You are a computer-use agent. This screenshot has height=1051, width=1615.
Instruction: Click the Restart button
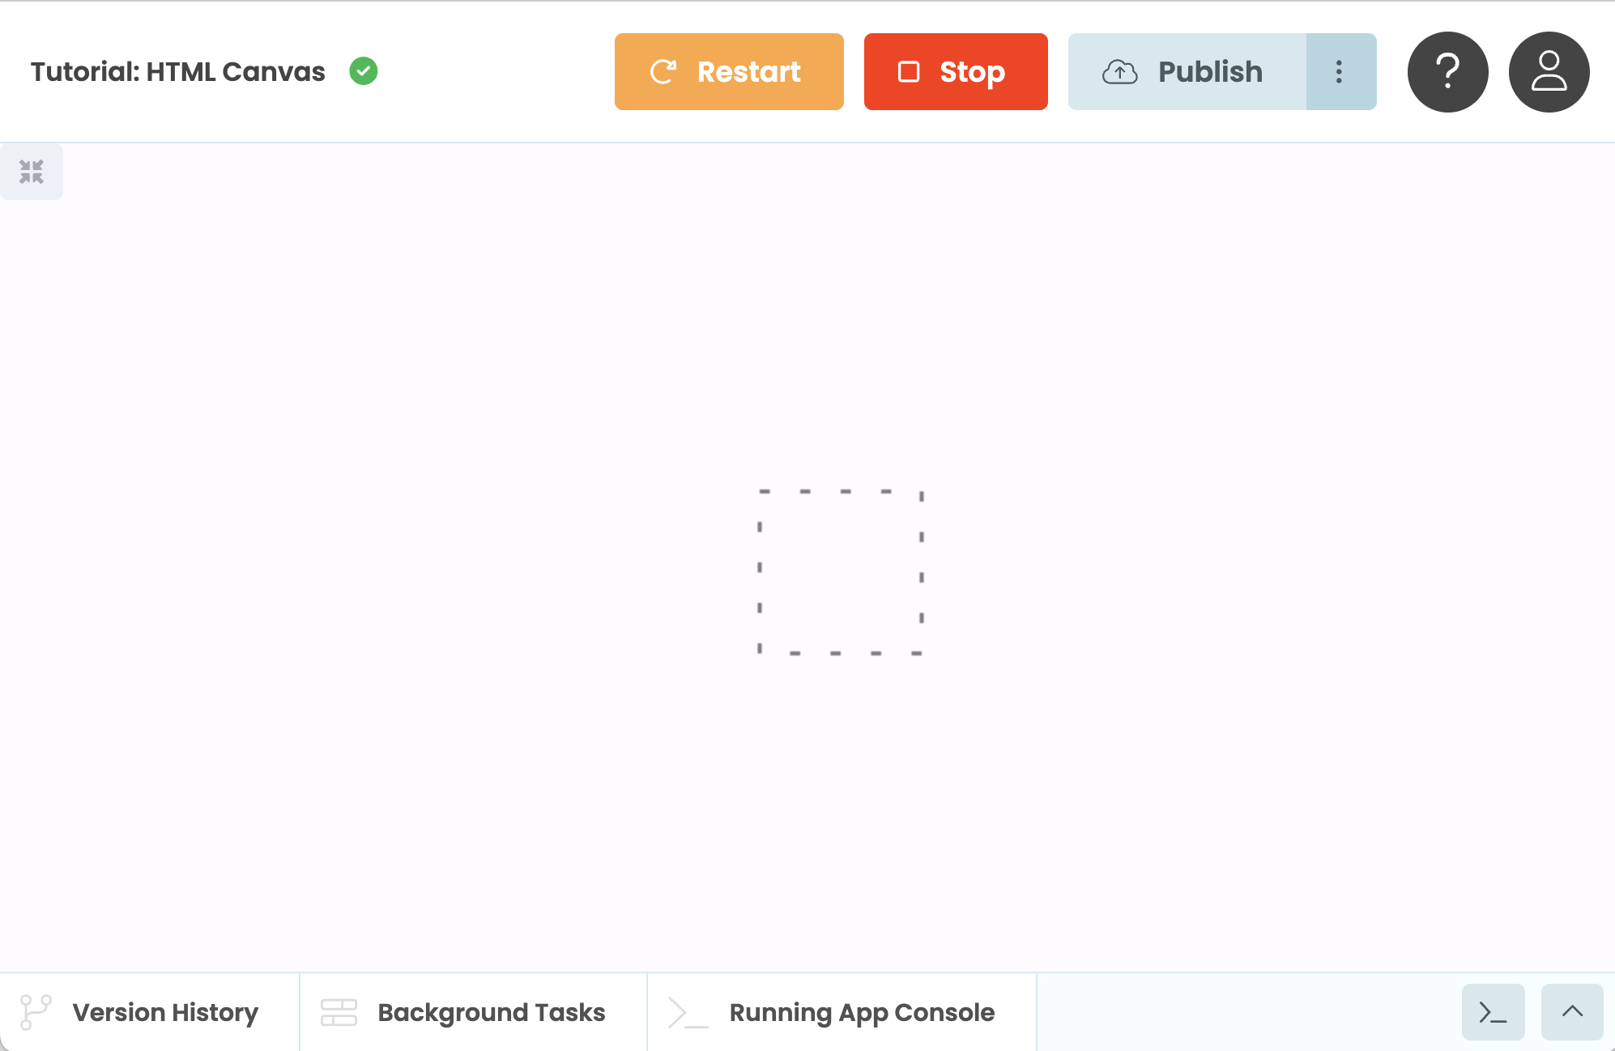(x=730, y=72)
